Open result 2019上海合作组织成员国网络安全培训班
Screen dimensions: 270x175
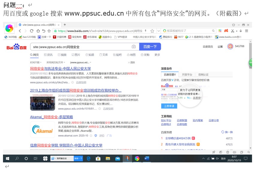pos(76,90)
